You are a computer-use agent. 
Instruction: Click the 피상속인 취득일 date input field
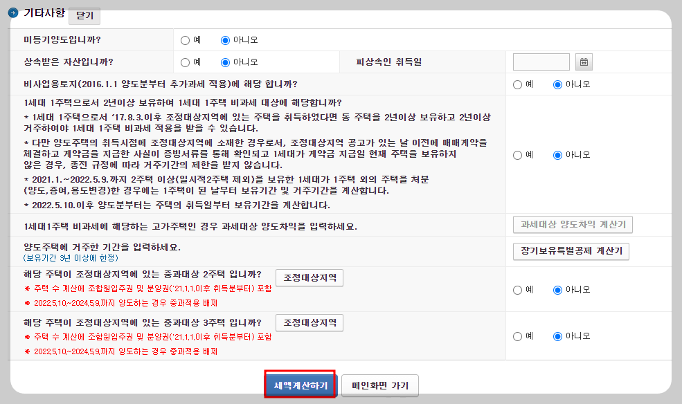[541, 62]
